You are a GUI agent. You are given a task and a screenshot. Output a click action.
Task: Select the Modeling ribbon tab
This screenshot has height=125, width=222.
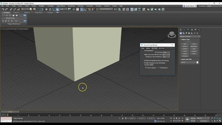point(7,12)
